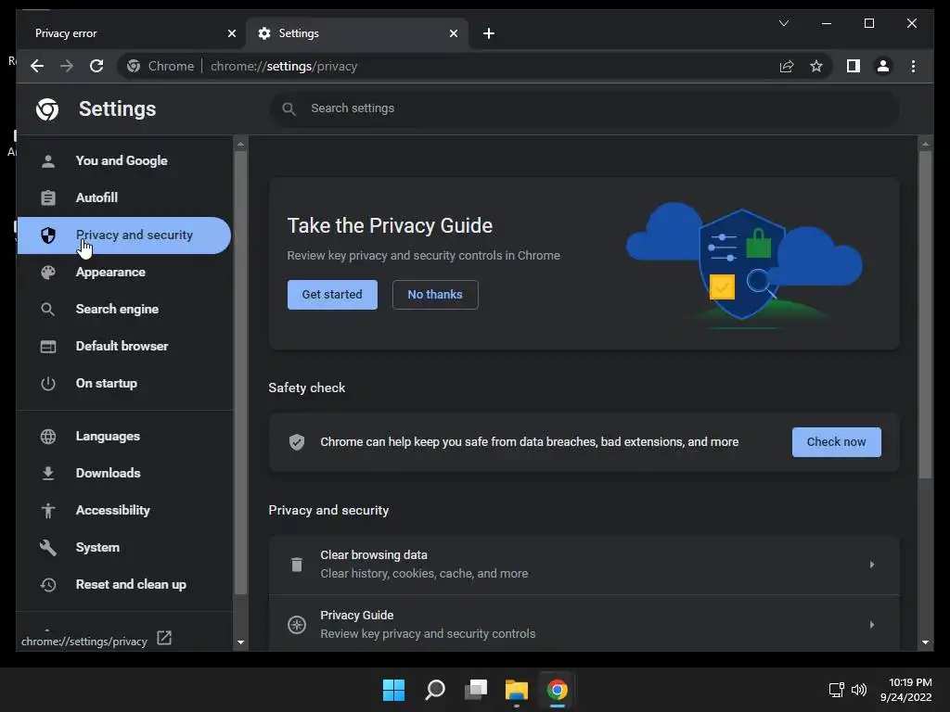Viewport: 950px width, 712px height.
Task: Click the On startup power icon
Action: click(x=48, y=384)
